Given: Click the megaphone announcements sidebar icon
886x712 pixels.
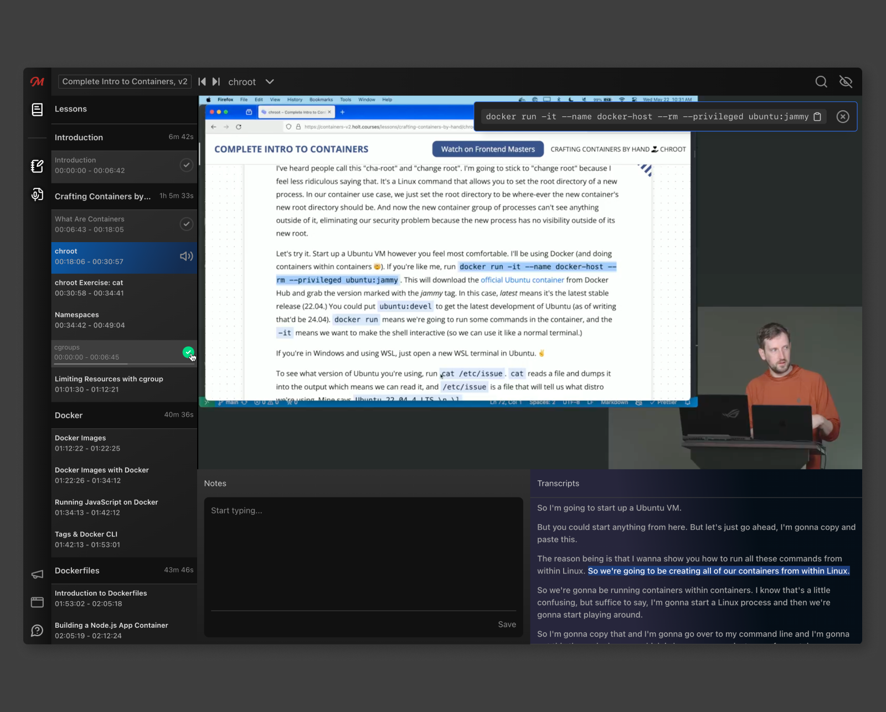Looking at the screenshot, I should click(37, 574).
